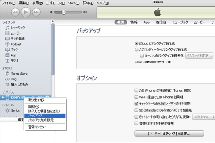Open the 128 kbps bitrate dropdown
This screenshot has height=143, width=215.
tap(204, 117)
